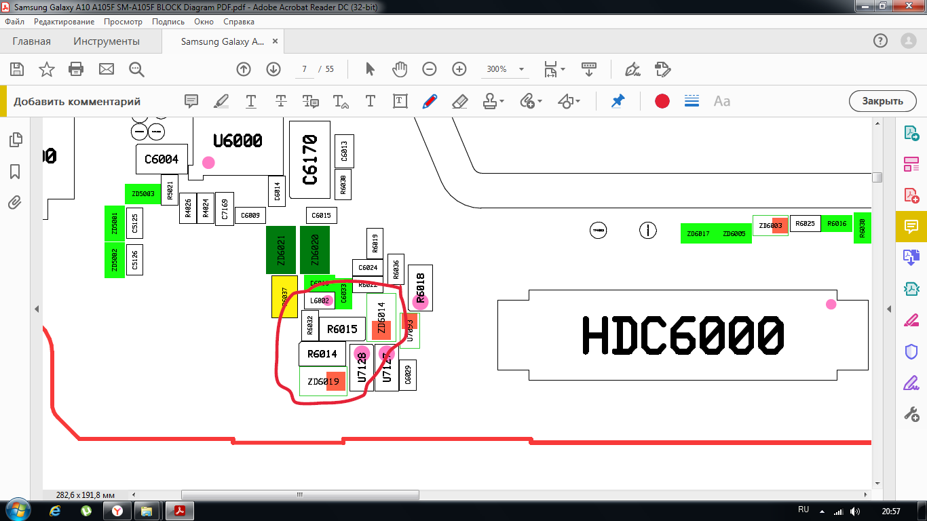Select the pencil drawing tool
This screenshot has width=927, height=521.
430,101
